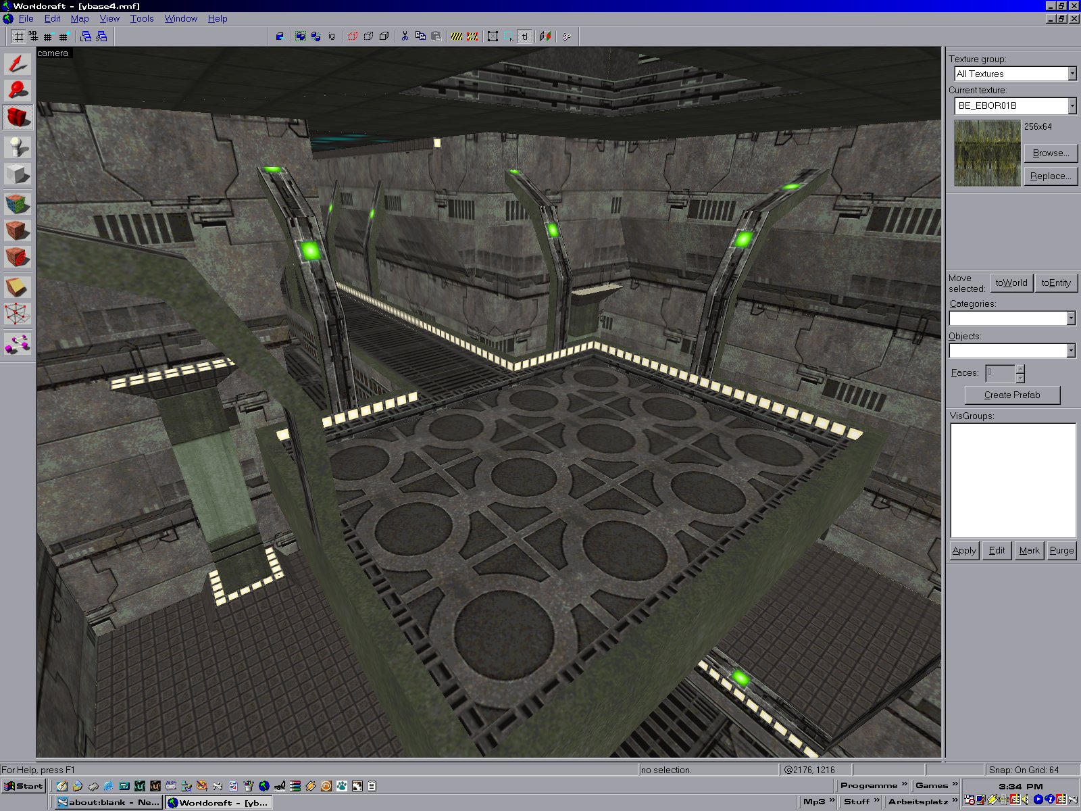Click the current texture preview thumbnail

point(987,153)
